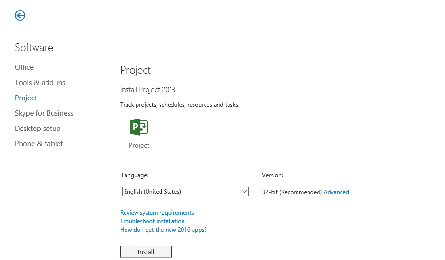This screenshot has height=260, width=445.
Task: Click the Install Project 2013 text
Action: [x=148, y=90]
